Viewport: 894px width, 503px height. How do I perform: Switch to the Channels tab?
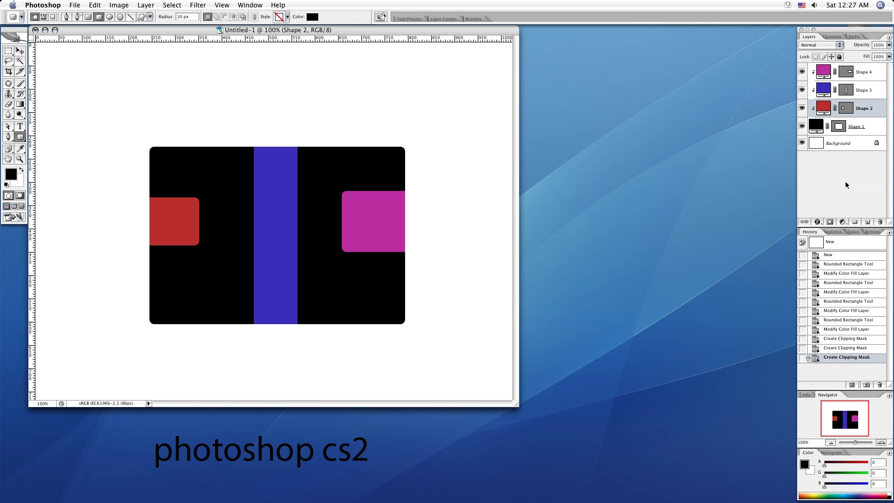pos(832,37)
